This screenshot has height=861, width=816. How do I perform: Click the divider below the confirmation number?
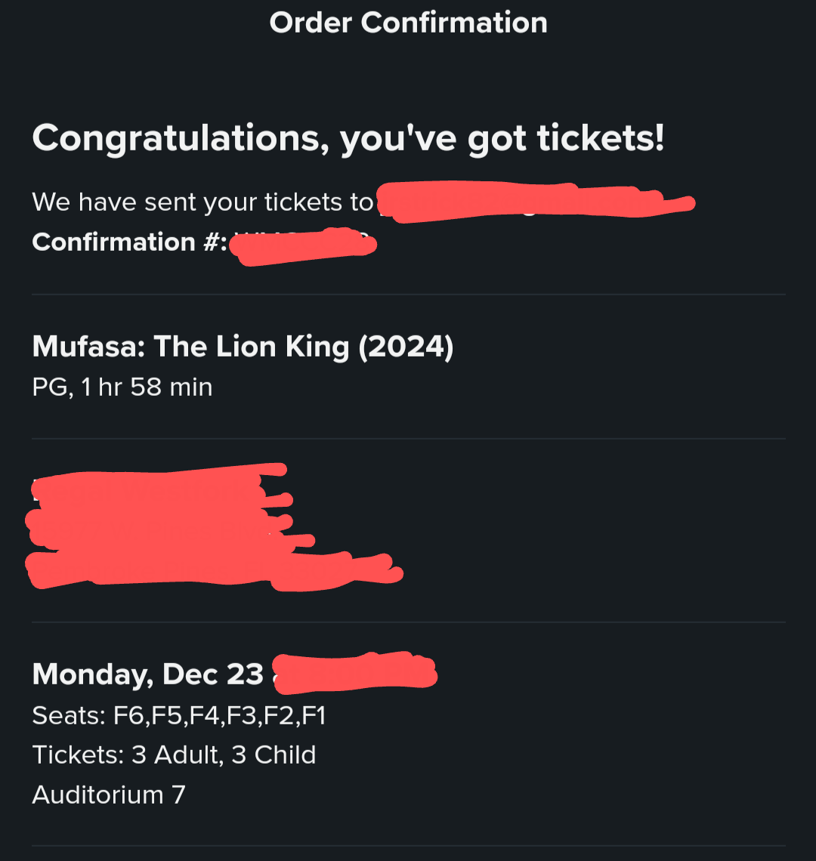pyautogui.click(x=408, y=295)
